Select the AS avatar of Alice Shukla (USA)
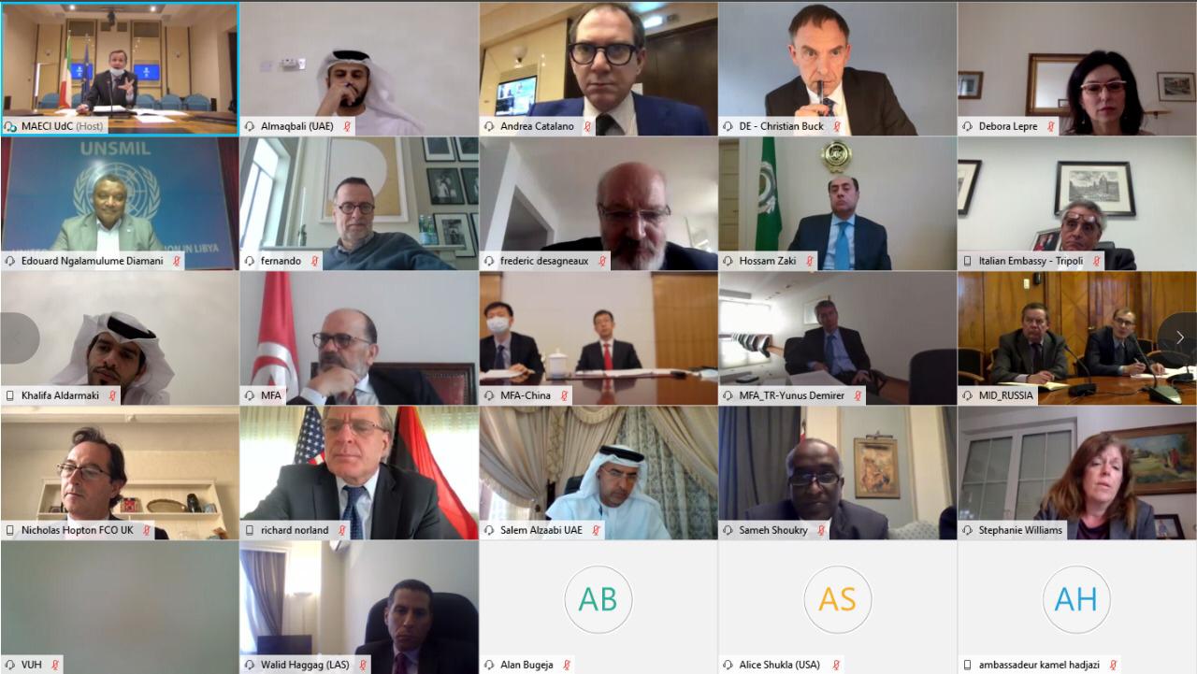 tap(837, 599)
